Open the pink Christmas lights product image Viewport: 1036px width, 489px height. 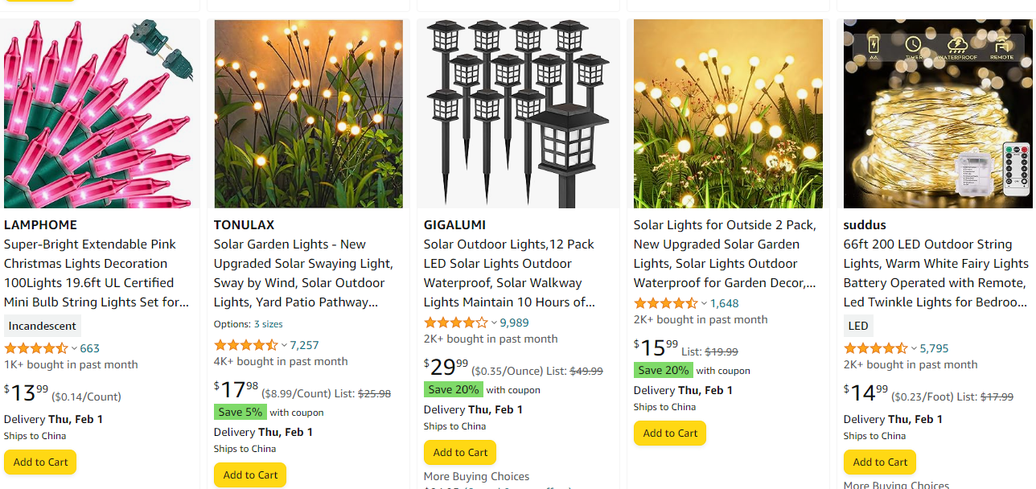point(100,113)
